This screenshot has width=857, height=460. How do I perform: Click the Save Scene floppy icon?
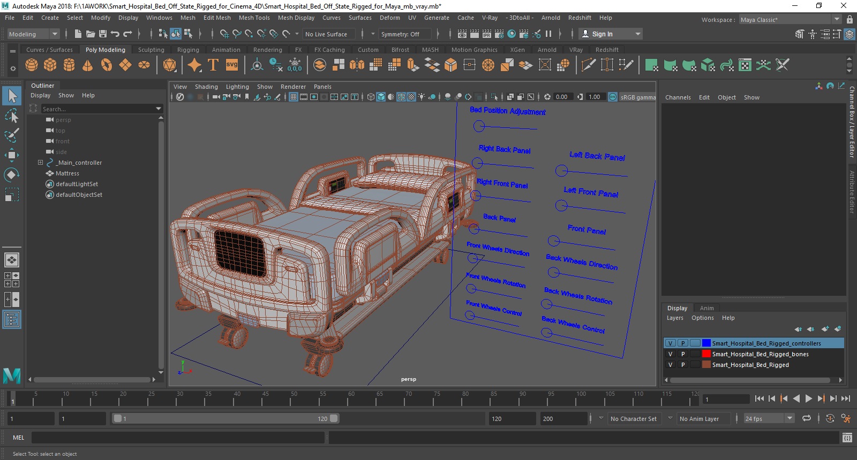coord(103,34)
